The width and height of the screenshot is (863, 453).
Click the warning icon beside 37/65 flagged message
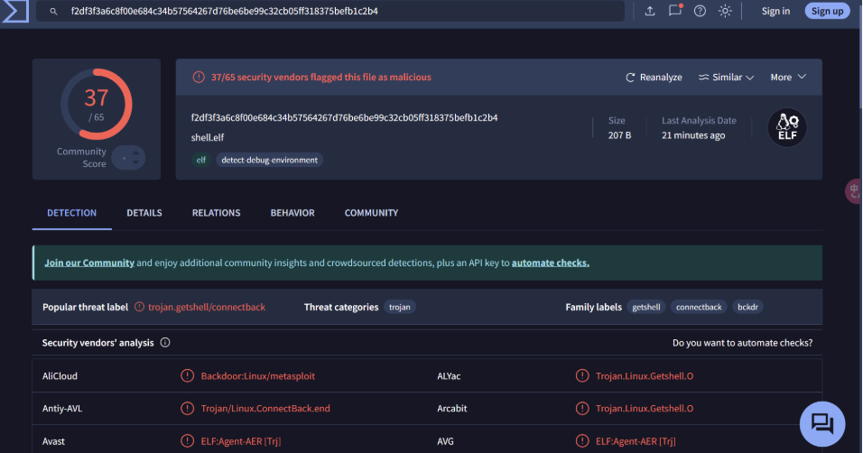click(x=199, y=77)
